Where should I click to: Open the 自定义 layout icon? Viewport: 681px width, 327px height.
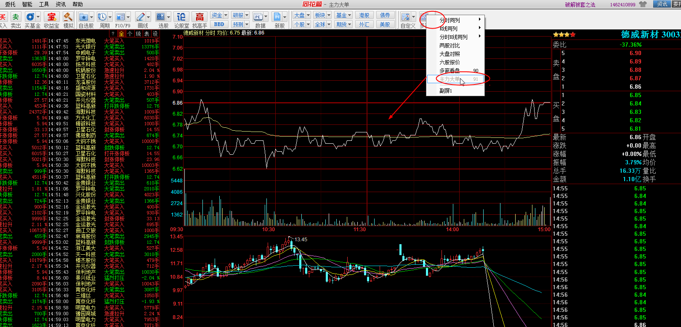click(405, 17)
